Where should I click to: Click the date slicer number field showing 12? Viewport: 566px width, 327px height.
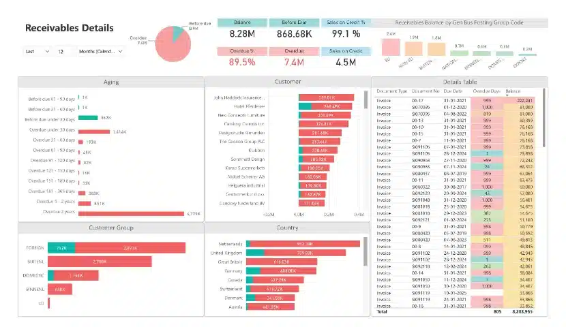tap(64, 51)
